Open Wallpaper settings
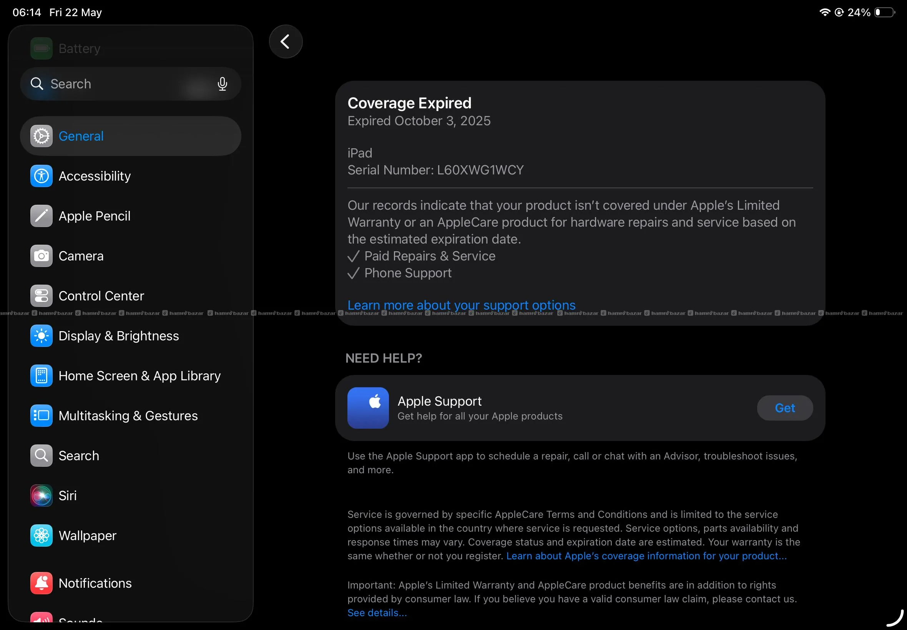Screen dimensions: 907x630 pos(131,535)
